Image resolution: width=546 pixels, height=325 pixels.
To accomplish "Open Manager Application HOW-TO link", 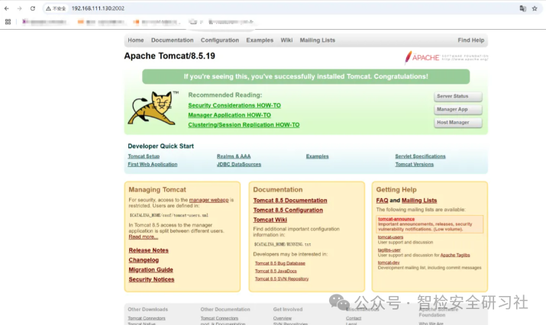I will click(x=230, y=115).
